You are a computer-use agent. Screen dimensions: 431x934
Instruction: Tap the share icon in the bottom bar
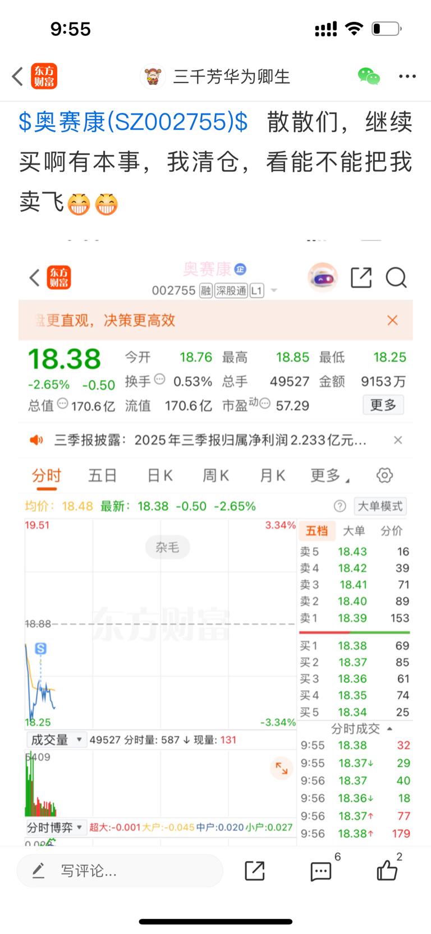pos(255,871)
